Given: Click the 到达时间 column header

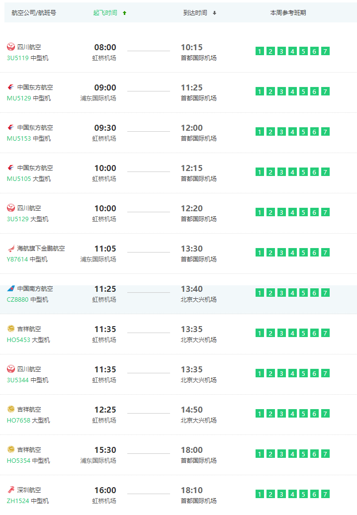Looking at the screenshot, I should pos(195,13).
